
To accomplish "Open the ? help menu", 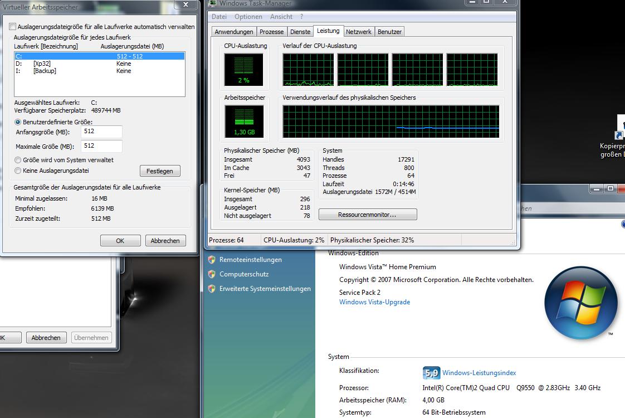I will 302,17.
